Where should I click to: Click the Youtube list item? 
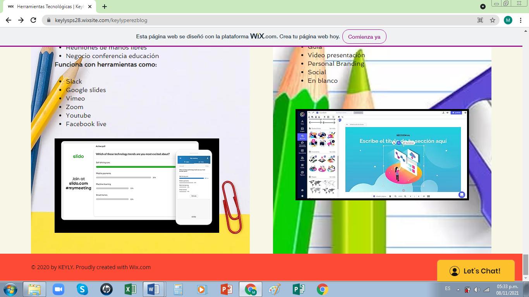(78, 115)
